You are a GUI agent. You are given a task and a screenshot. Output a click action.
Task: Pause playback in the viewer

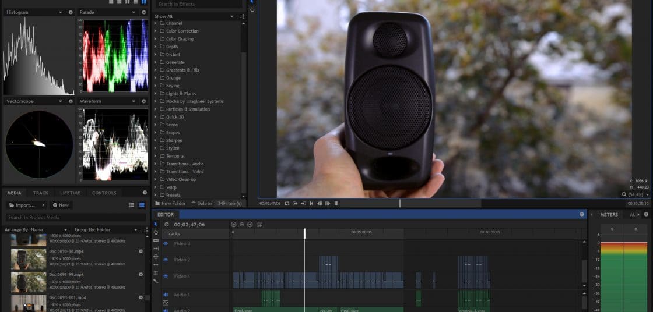[336, 203]
